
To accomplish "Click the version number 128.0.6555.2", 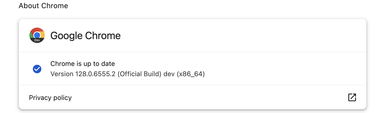I will [96, 74].
